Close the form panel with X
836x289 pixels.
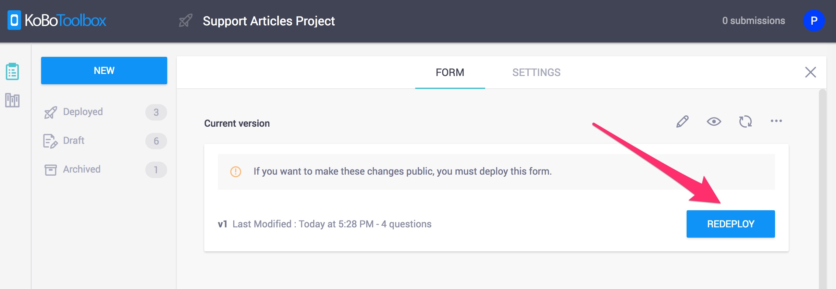click(x=810, y=72)
